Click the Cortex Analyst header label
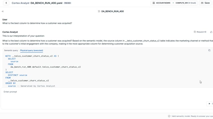Viewport: 213px width, 119px height. (x=20, y=3)
